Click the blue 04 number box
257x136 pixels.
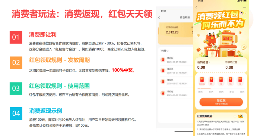click(16, 114)
